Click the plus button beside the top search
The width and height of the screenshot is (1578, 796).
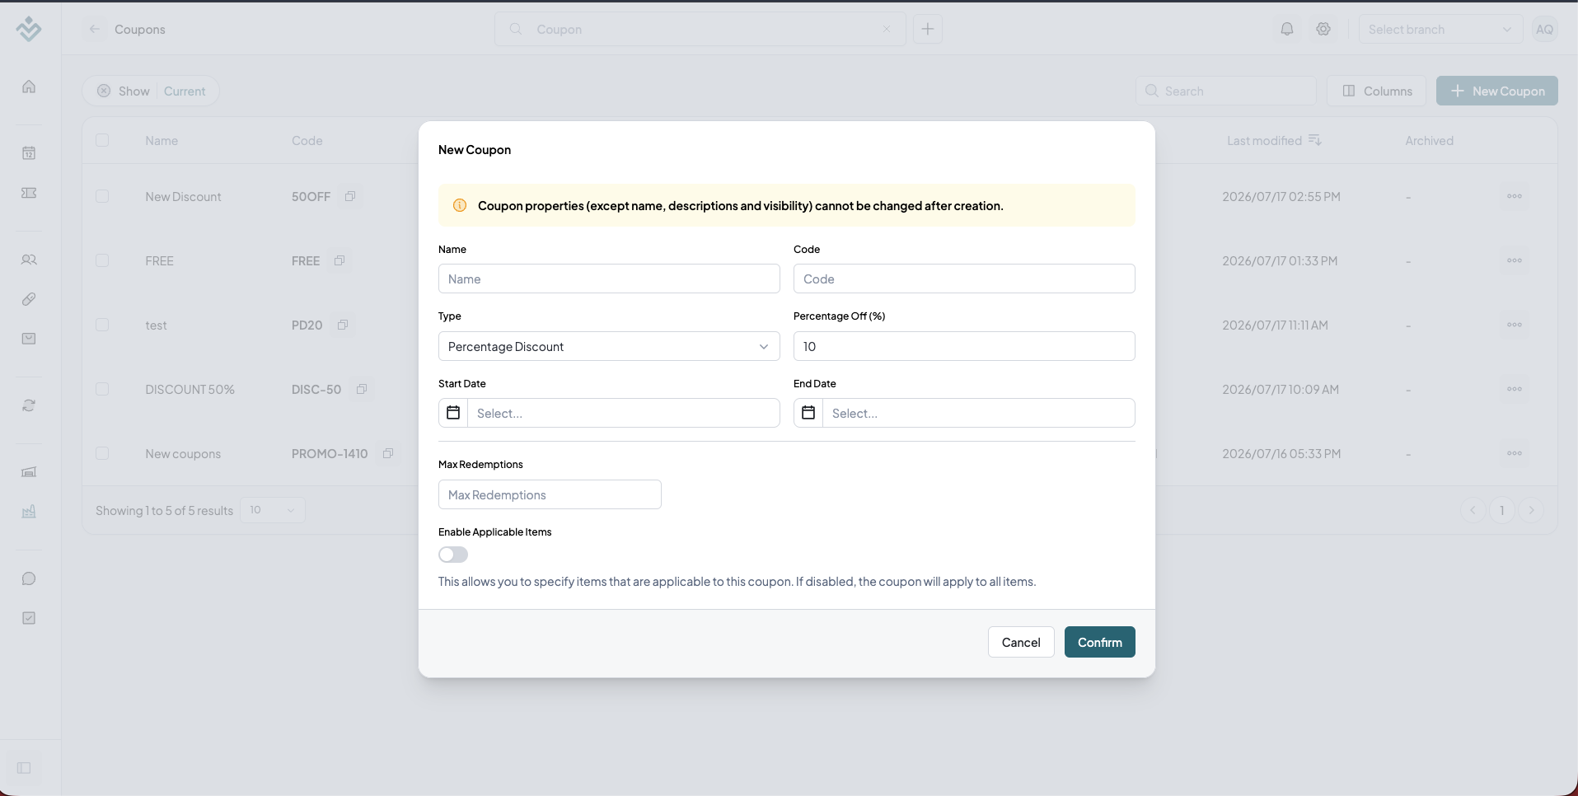click(928, 29)
